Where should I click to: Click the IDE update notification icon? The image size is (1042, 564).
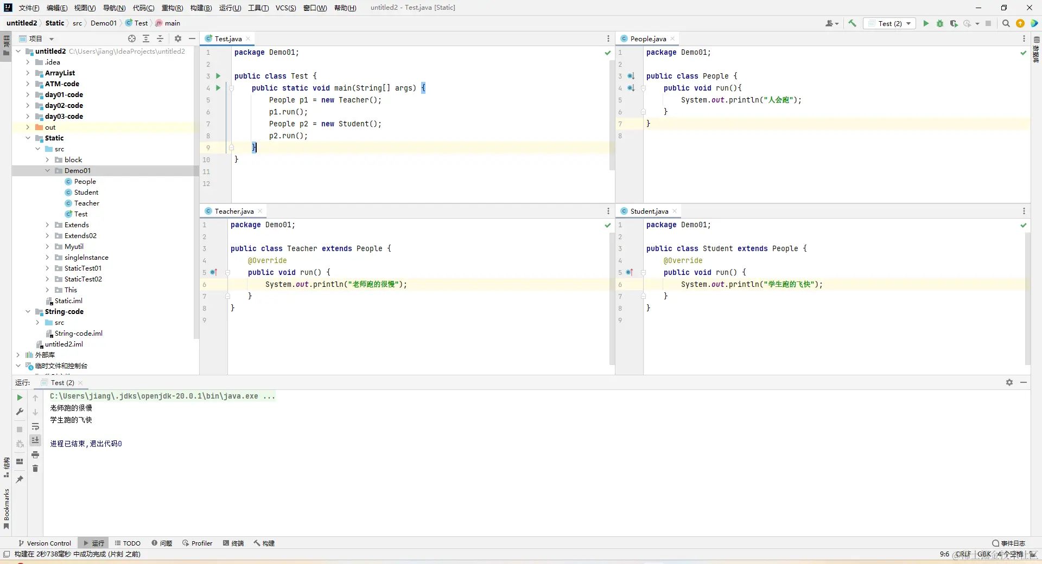pyautogui.click(x=1020, y=23)
